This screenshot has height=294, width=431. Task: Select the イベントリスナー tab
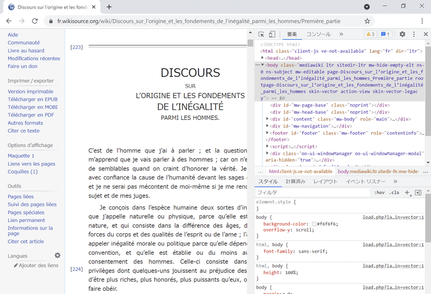coord(366,182)
